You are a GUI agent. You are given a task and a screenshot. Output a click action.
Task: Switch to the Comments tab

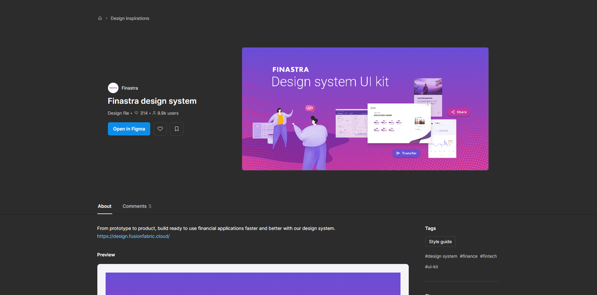click(137, 206)
